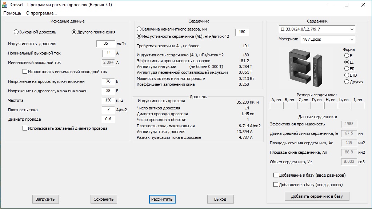Open the 'Помощь' menu
Image resolution: width=372 pixels, height=209 pixels.
(x=12, y=13)
